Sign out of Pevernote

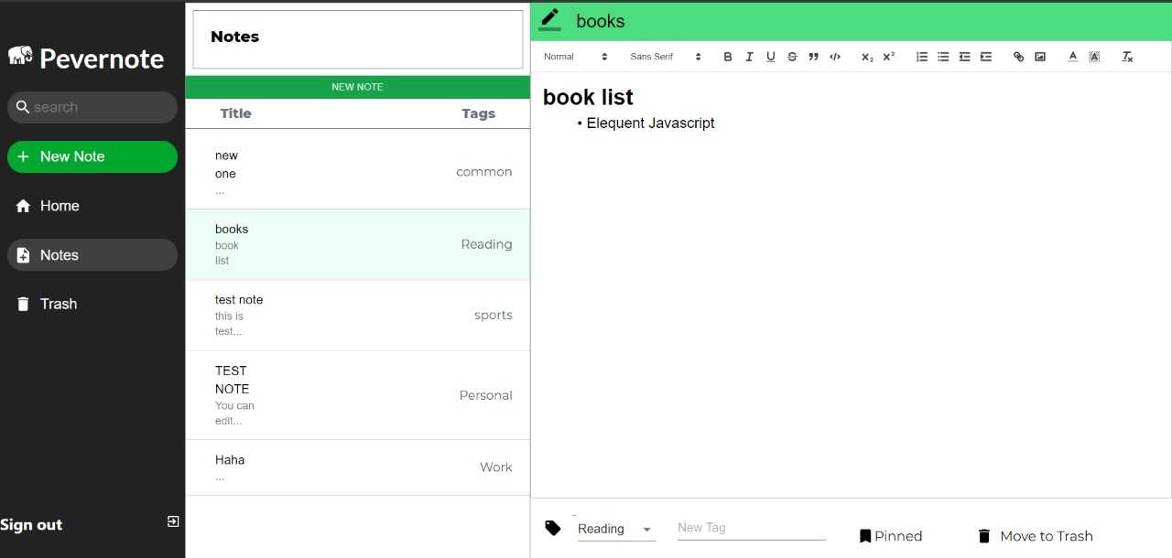(31, 525)
